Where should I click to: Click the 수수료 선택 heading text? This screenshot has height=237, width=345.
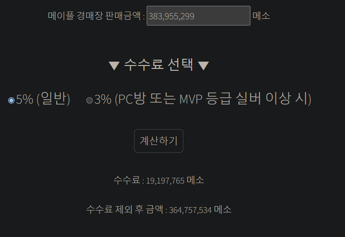(159, 65)
